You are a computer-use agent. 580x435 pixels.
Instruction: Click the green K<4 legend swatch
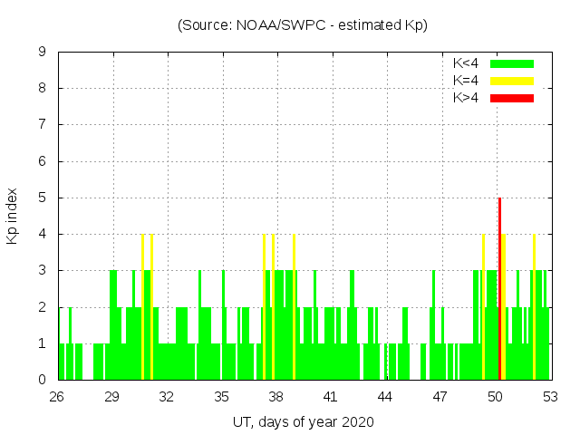click(512, 63)
